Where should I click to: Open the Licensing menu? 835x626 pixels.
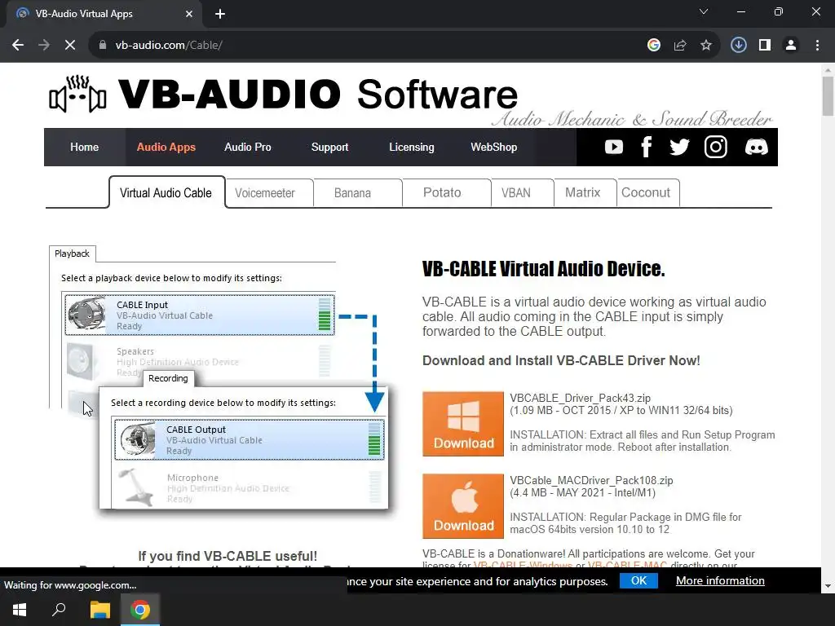(x=412, y=147)
